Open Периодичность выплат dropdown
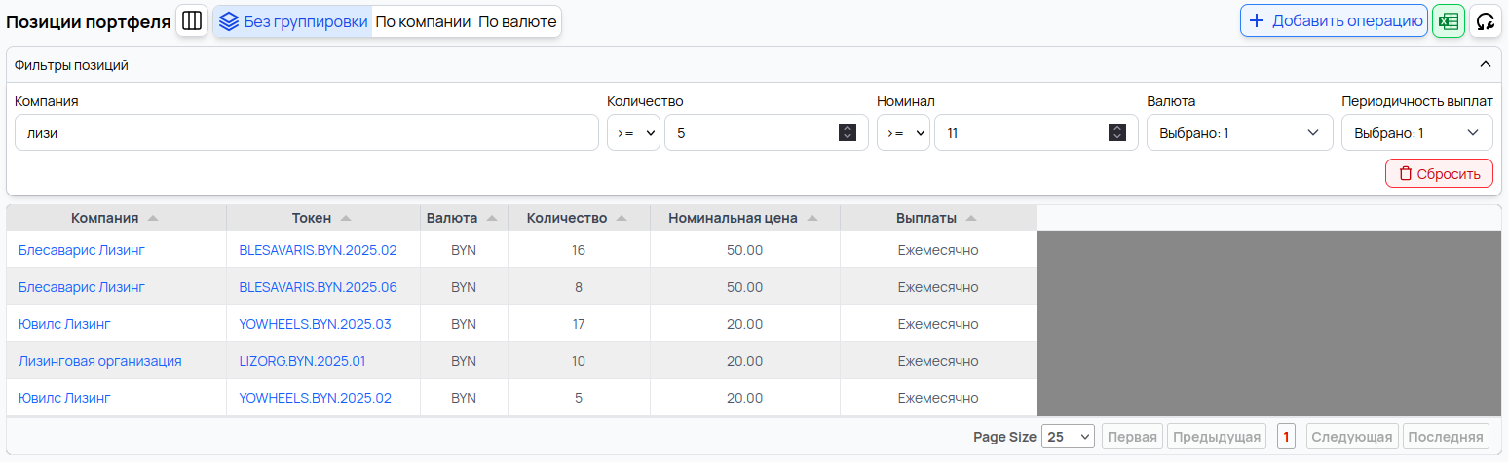Viewport: 1508px width, 462px height. pos(1416,133)
